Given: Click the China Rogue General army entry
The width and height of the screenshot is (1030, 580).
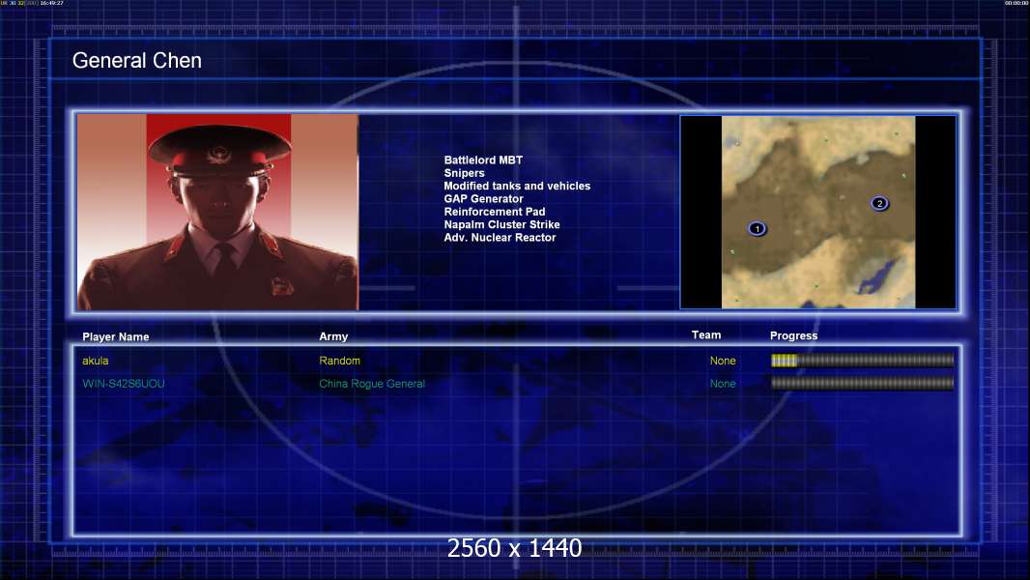Looking at the screenshot, I should [x=372, y=384].
